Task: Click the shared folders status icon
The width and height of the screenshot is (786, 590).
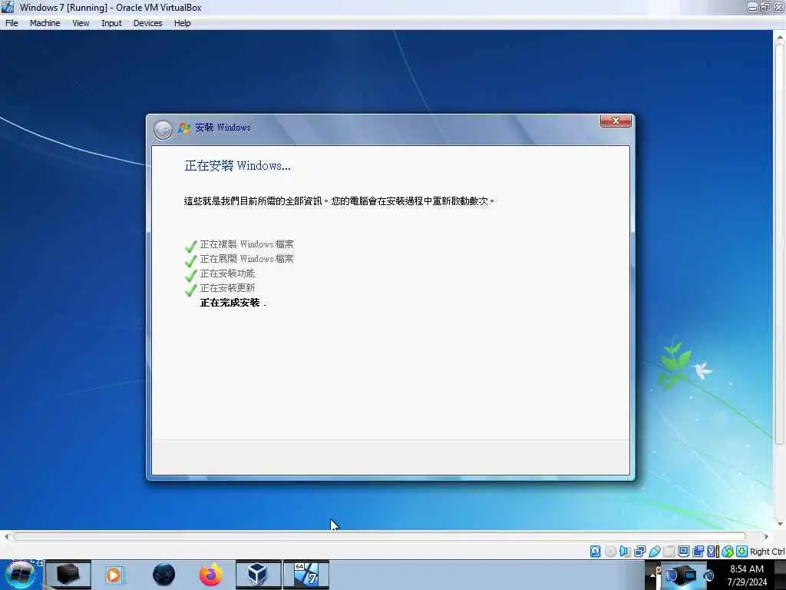Action: [x=669, y=552]
